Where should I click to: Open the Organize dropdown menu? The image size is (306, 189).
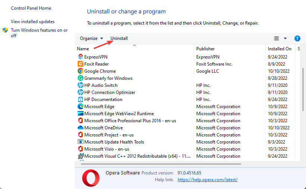coord(91,38)
